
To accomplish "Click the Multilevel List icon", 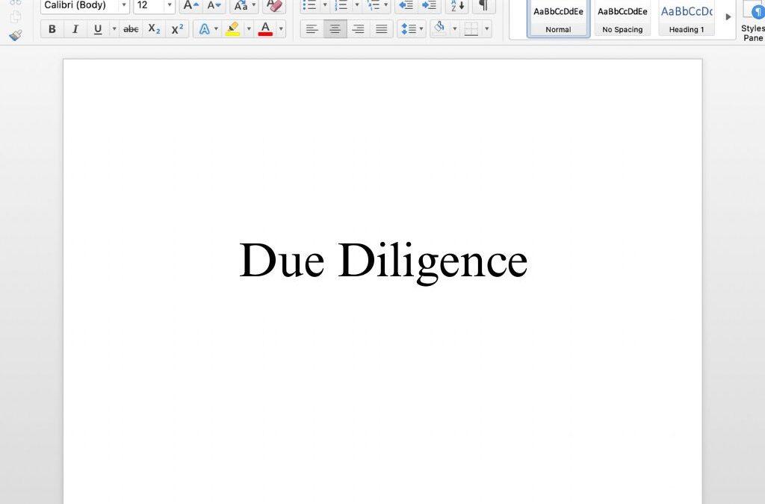I will pyautogui.click(x=374, y=5).
